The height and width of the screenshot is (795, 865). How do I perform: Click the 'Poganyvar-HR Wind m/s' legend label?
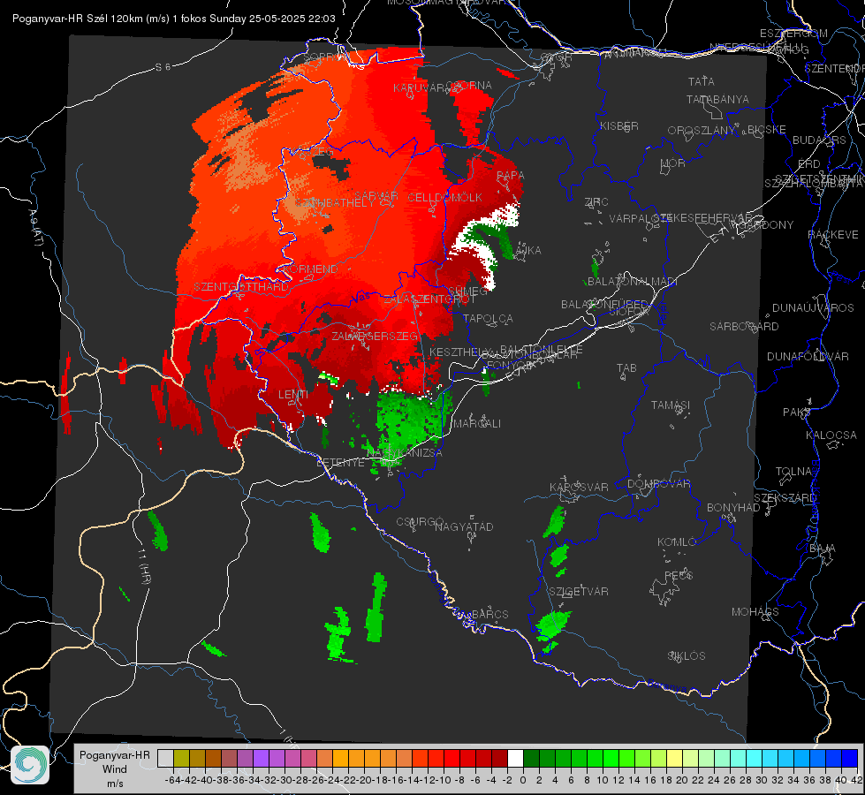(115, 768)
